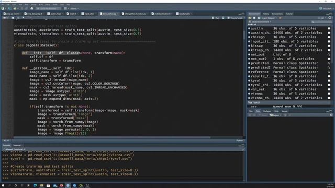This screenshot has width=335, height=188.
Task: Switch to the Files tab
Action: pos(251,111)
